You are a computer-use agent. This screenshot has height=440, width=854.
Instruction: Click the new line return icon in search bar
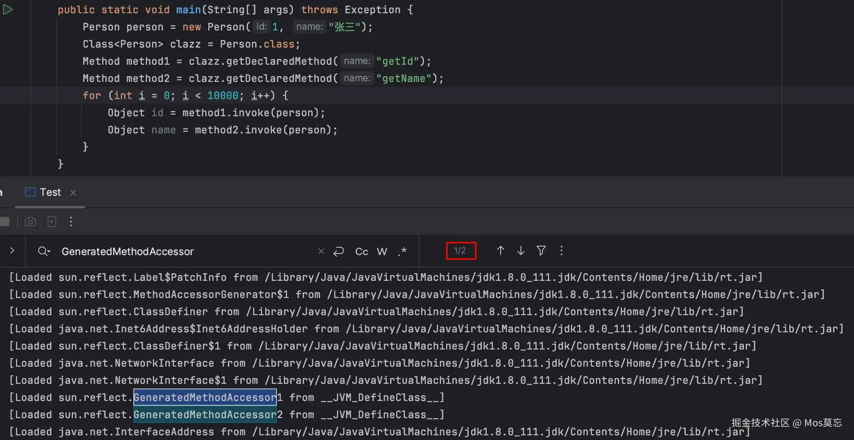click(x=338, y=252)
